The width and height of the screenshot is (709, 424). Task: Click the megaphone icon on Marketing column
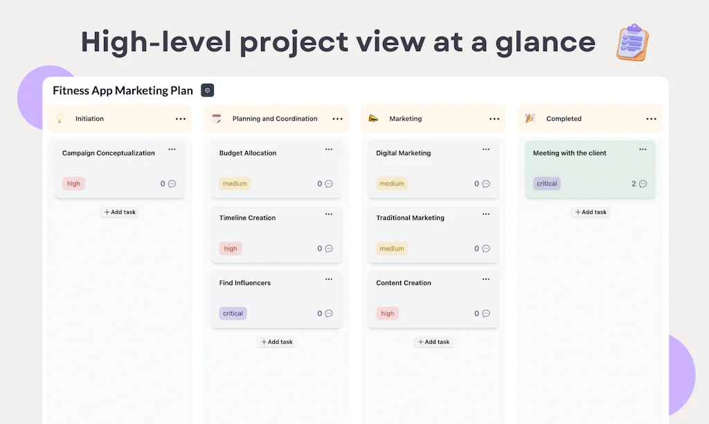click(375, 118)
